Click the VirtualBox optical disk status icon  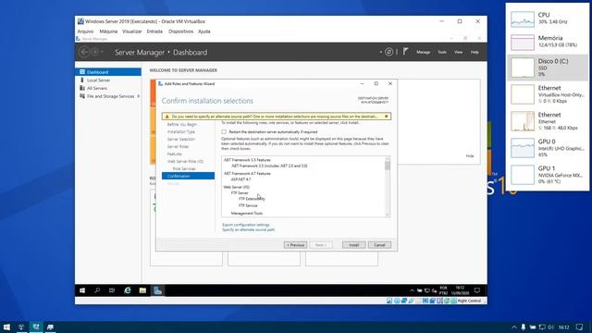(397, 301)
